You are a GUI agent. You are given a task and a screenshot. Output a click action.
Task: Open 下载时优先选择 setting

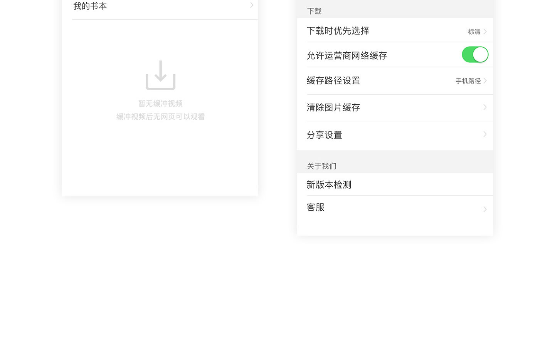[x=338, y=31]
